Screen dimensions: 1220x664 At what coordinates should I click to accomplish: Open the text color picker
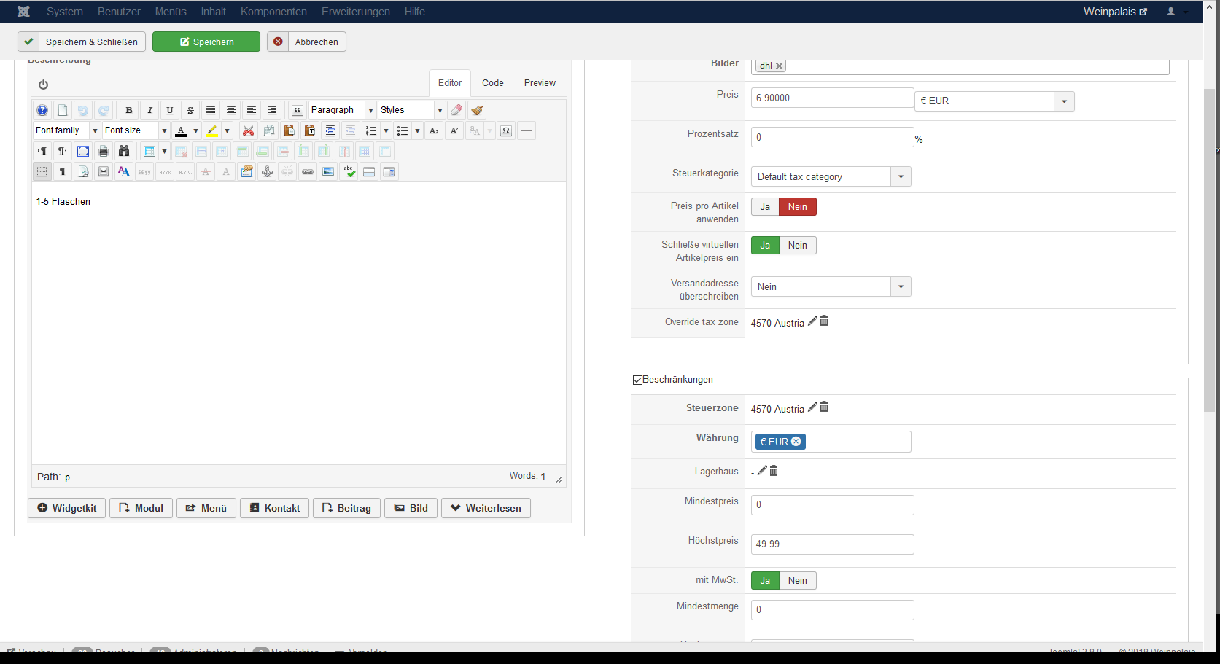(x=181, y=130)
